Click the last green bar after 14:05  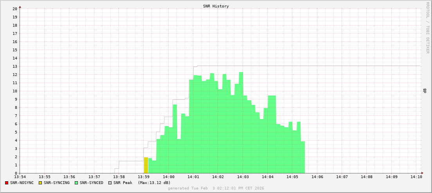pos(302,157)
